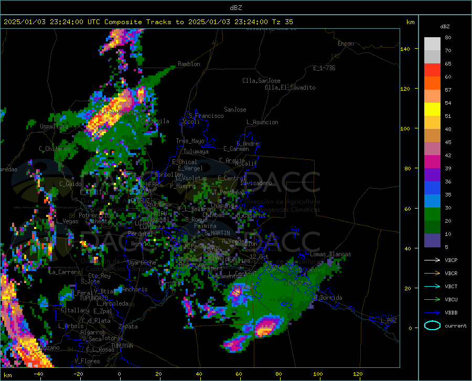This screenshot has width=472, height=381.
Task: Click the cyan 'current' ellipse legend icon
Action: point(432,325)
